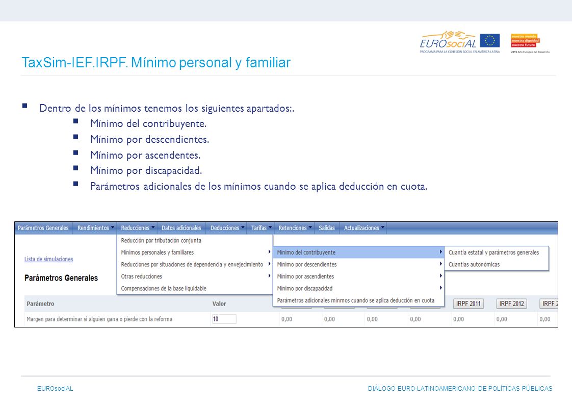This screenshot has width=572, height=405.
Task: Select Otras reducciones menu entry
Action: [195, 276]
